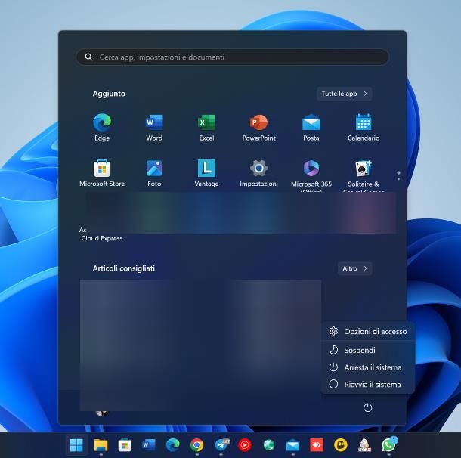The width and height of the screenshot is (461, 458).
Task: Open Cloud Express pinned app label
Action: (102, 238)
